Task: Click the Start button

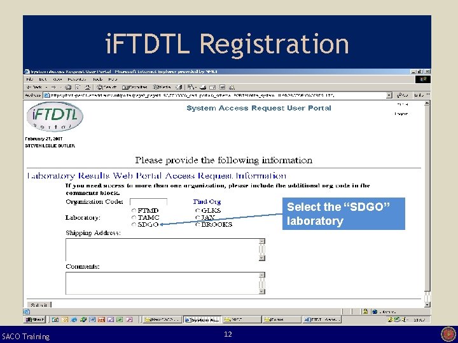Action: 35,319
